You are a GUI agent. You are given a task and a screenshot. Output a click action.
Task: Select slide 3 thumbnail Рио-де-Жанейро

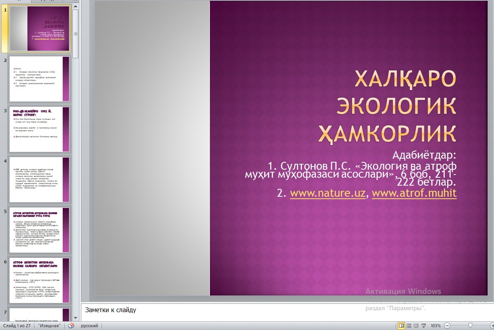coord(39,129)
